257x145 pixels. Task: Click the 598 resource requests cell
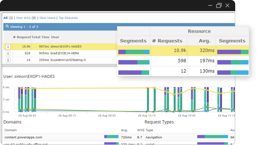182,61
